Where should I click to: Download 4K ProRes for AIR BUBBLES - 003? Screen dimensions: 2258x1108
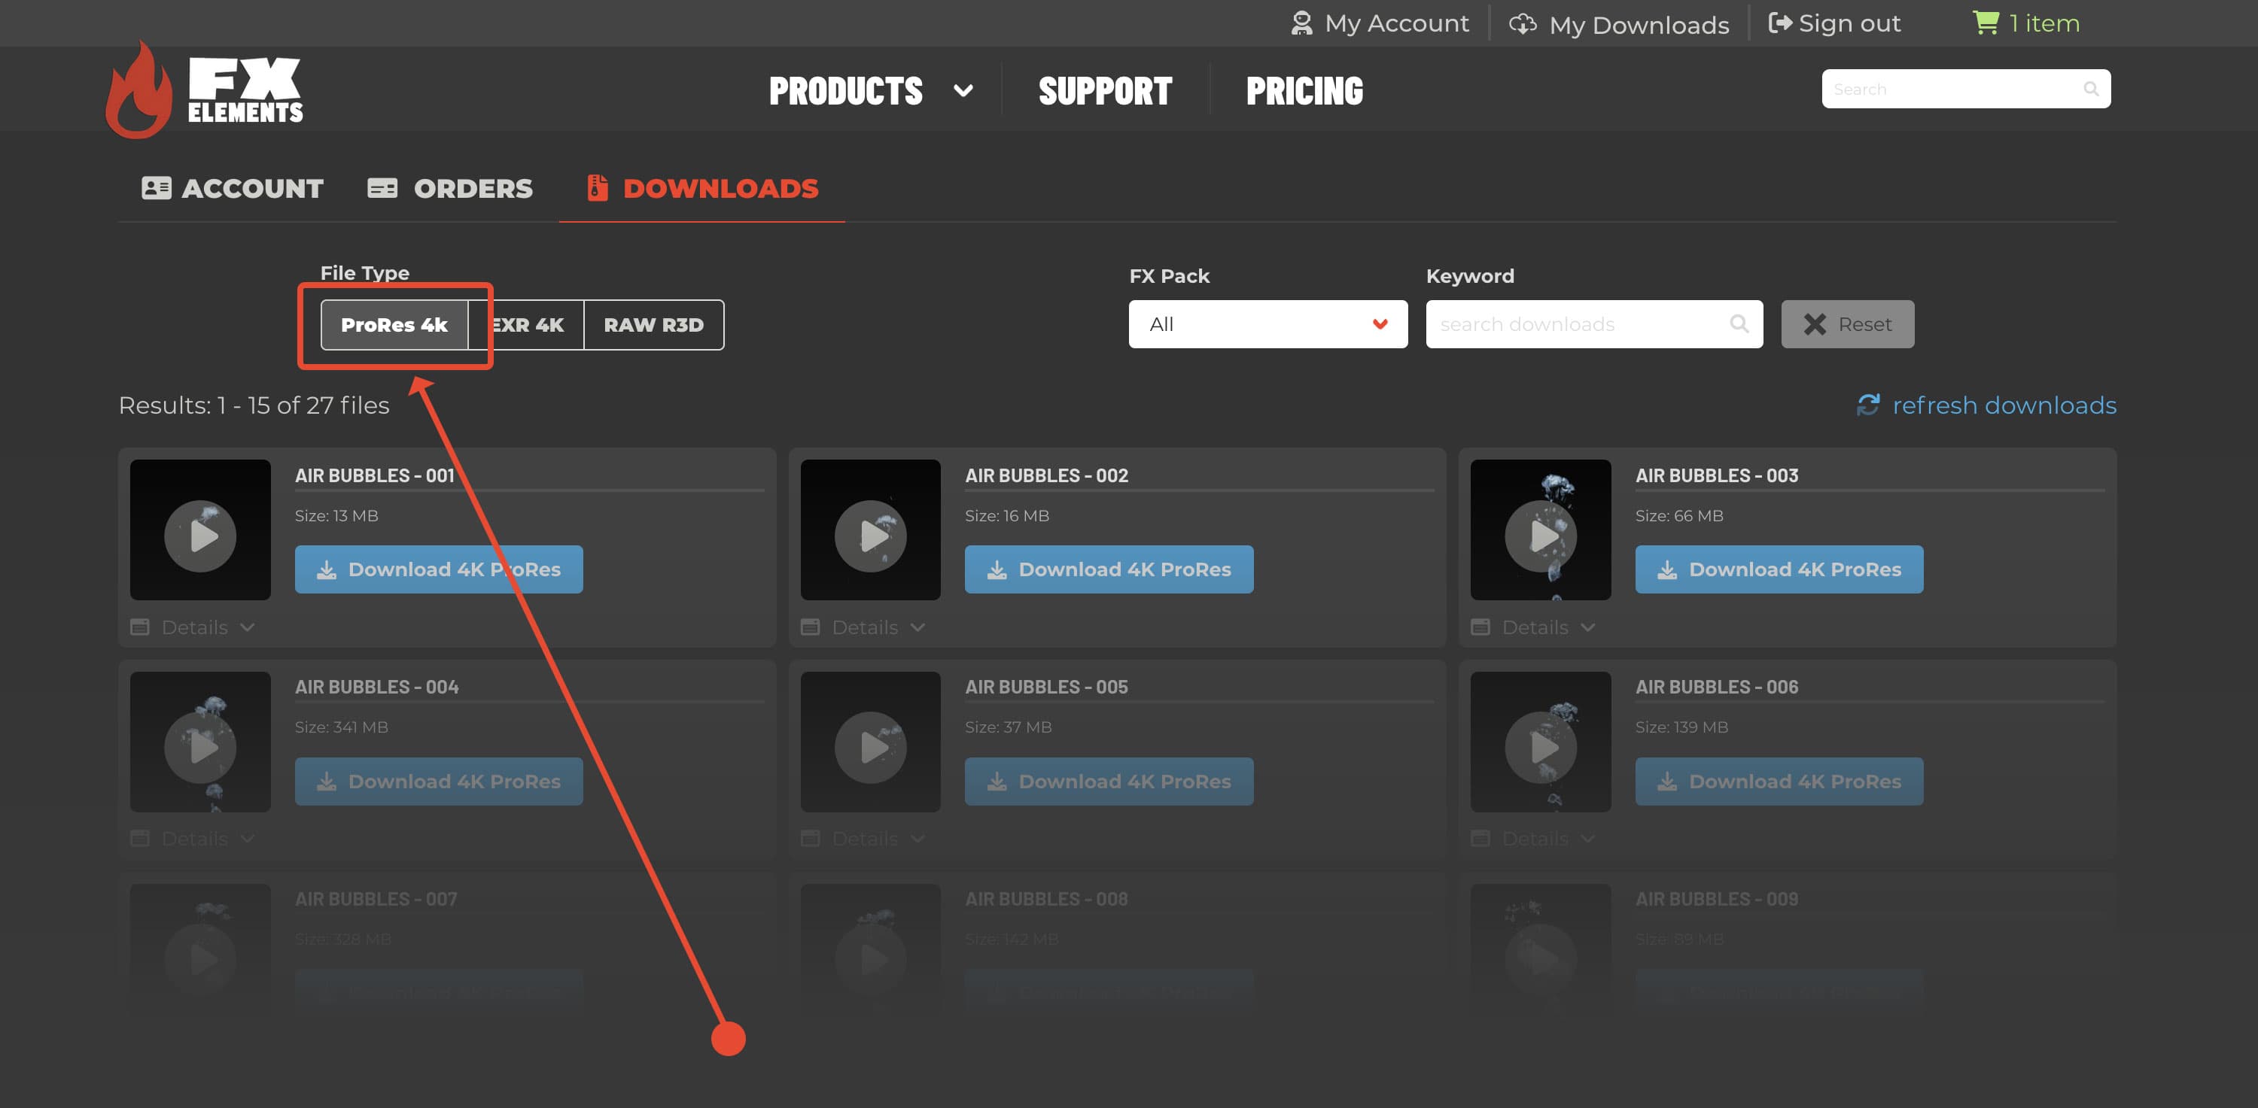pos(1779,569)
